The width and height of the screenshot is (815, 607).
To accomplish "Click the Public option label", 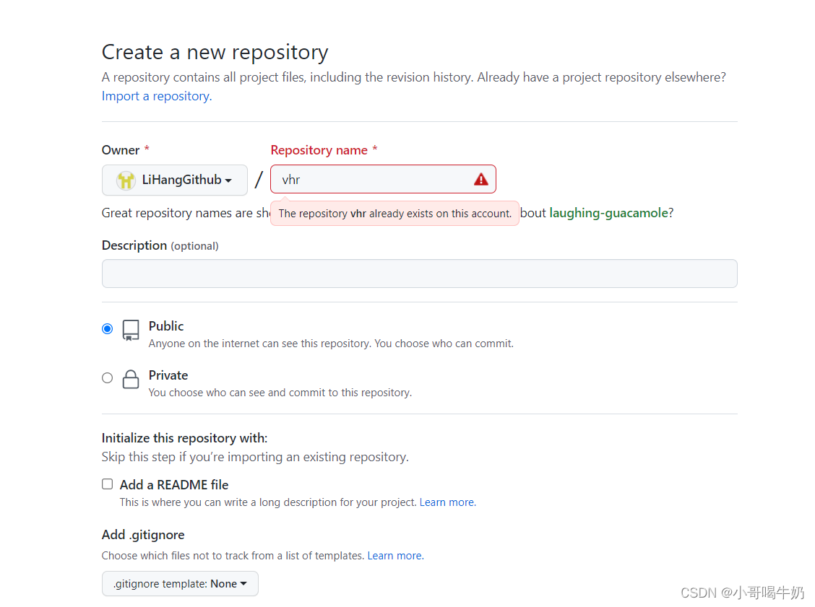I will click(166, 326).
